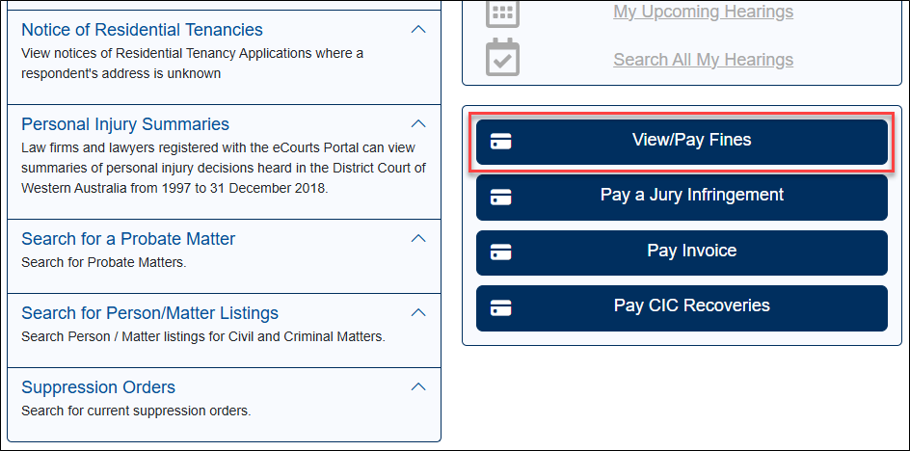The image size is (910, 451).
Task: Click the calendar checkmark icon beside Search All My Hearings
Action: (x=501, y=59)
